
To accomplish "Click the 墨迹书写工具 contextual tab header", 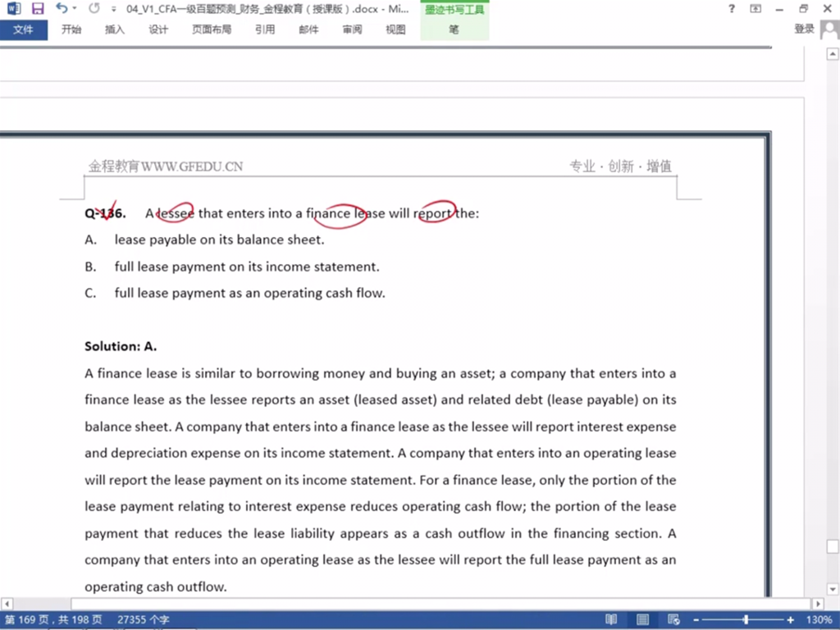I will [454, 10].
